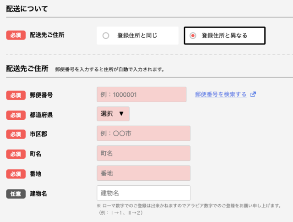Screen dimensions: 293x222
Task: Click the 任意 badge next to 建物名
Action: [16, 194]
